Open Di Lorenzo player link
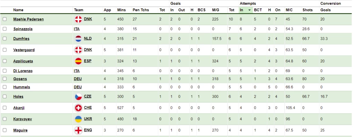The height and width of the screenshot is (137, 353). pyautogui.click(x=23, y=71)
